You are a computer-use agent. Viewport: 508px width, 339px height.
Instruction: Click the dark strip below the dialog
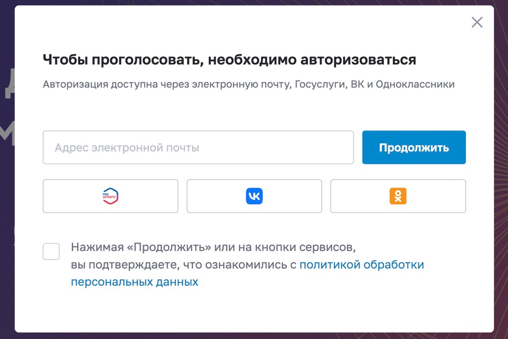click(x=254, y=336)
